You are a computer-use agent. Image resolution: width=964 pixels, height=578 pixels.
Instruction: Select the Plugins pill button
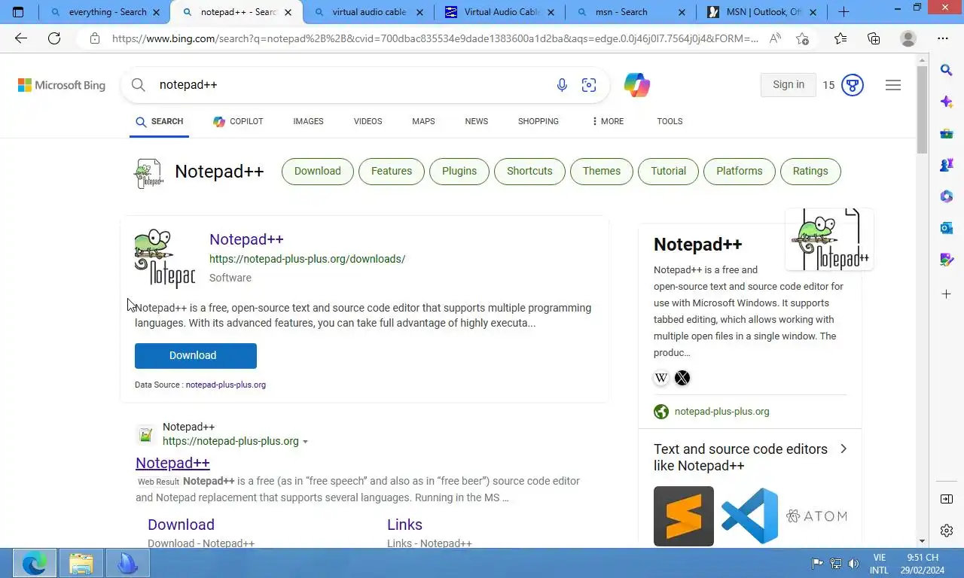coord(459,172)
